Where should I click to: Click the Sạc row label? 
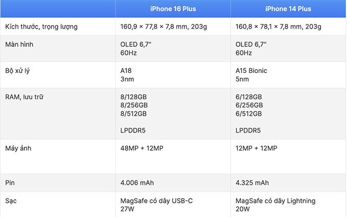[11, 201]
